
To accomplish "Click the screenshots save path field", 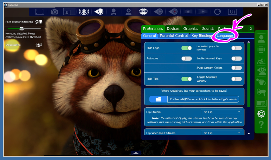I will point(203,99).
